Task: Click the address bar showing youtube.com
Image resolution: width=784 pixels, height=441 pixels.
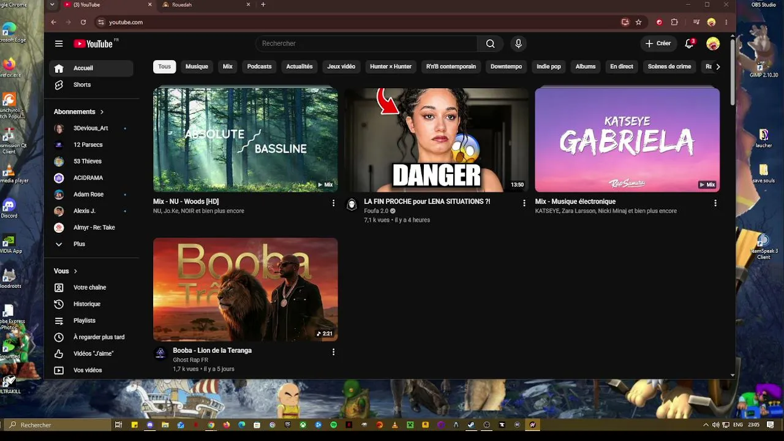Action: tap(355, 22)
